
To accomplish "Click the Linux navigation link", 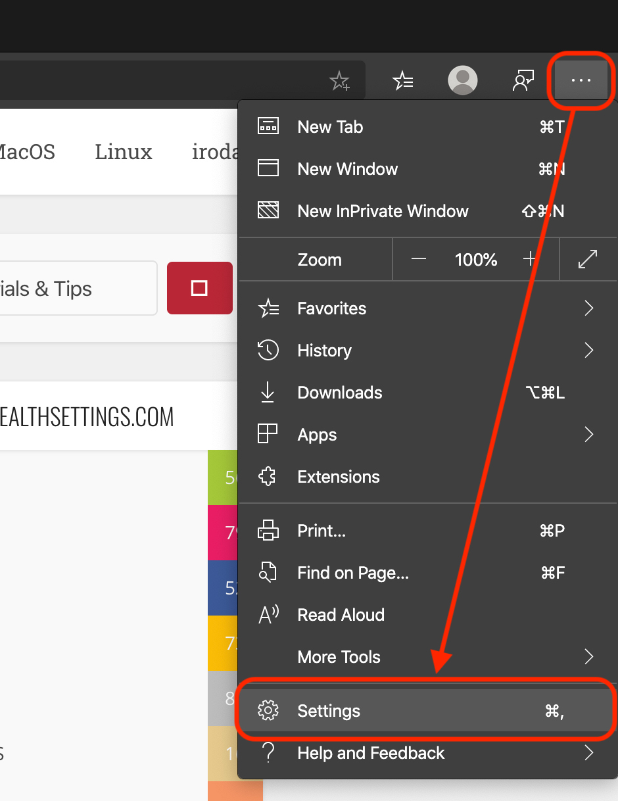I will click(123, 152).
